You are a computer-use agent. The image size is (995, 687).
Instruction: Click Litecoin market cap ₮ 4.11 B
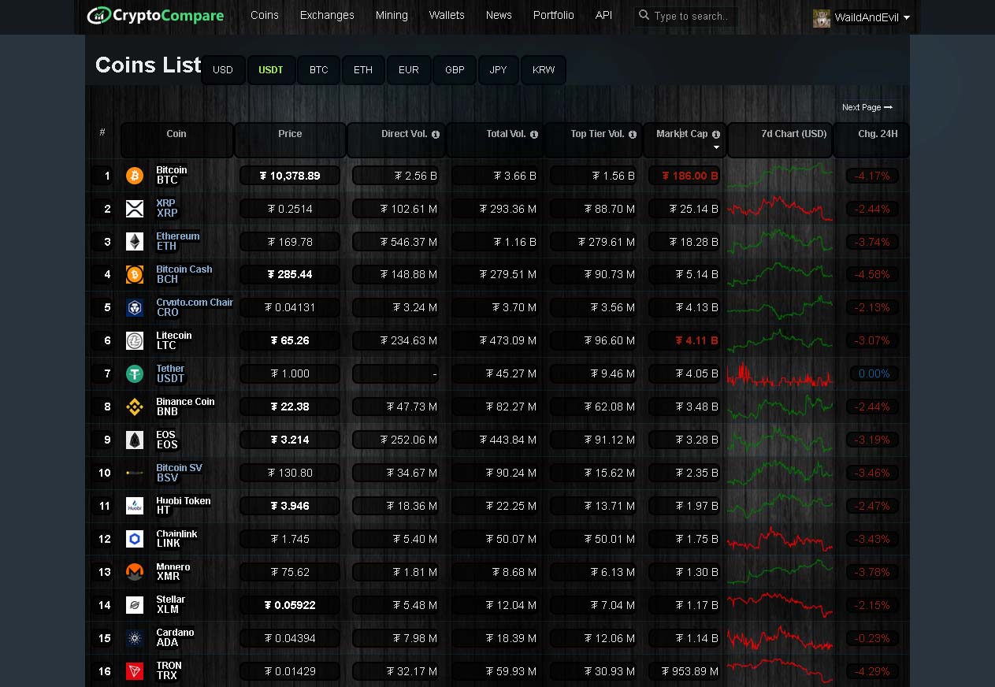tap(685, 341)
